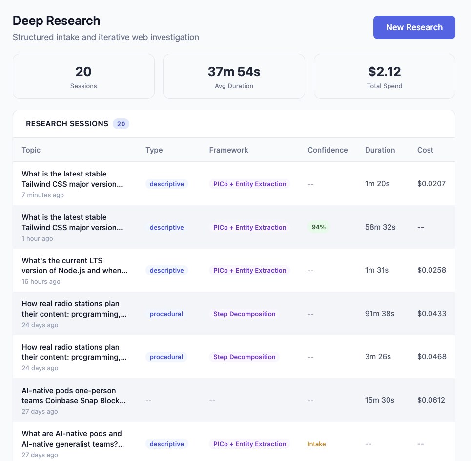Open radio stations session lasting 91m 38s
This screenshot has height=461, width=471.
(234, 313)
